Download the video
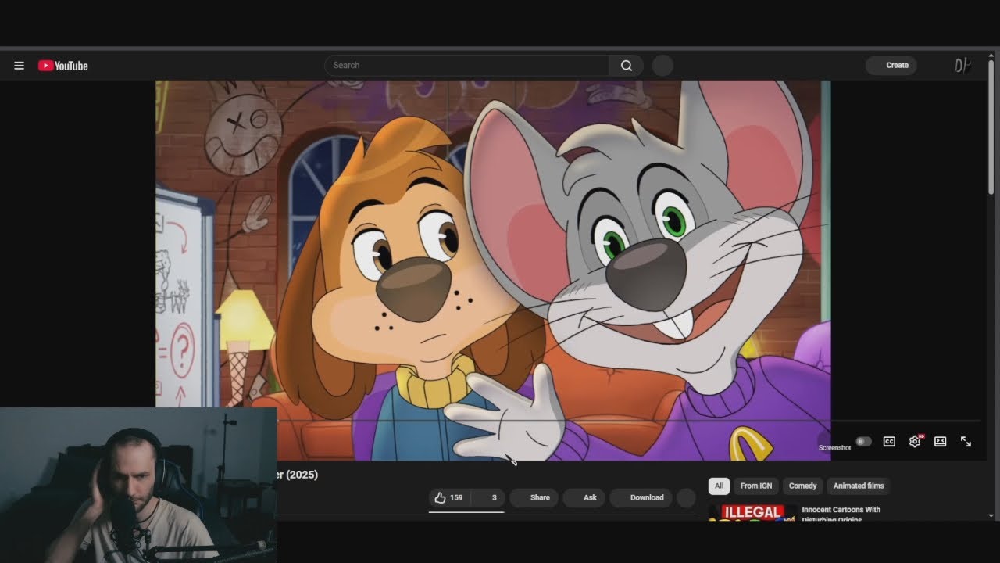Image resolution: width=1000 pixels, height=563 pixels. coord(641,497)
